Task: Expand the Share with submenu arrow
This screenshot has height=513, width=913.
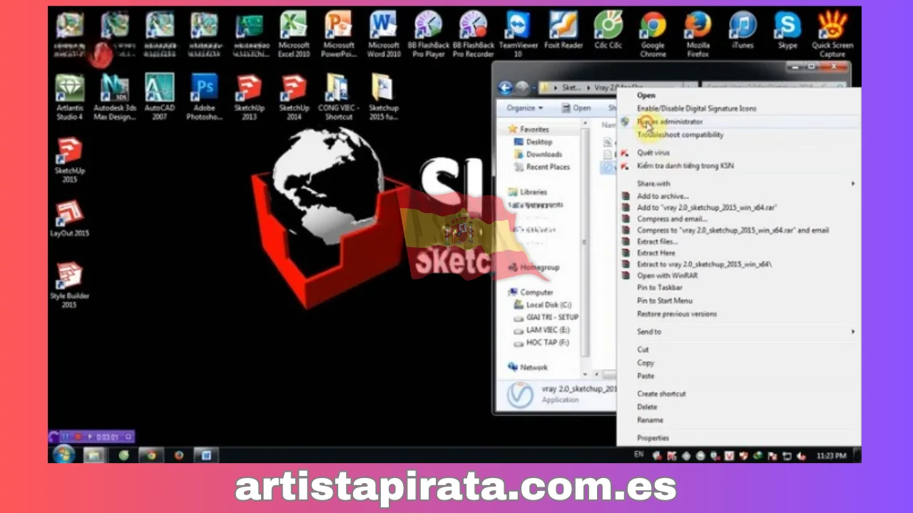Action: coord(853,183)
